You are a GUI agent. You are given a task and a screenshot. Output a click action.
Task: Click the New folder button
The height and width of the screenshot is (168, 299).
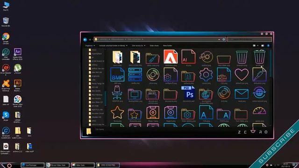(x=167, y=46)
